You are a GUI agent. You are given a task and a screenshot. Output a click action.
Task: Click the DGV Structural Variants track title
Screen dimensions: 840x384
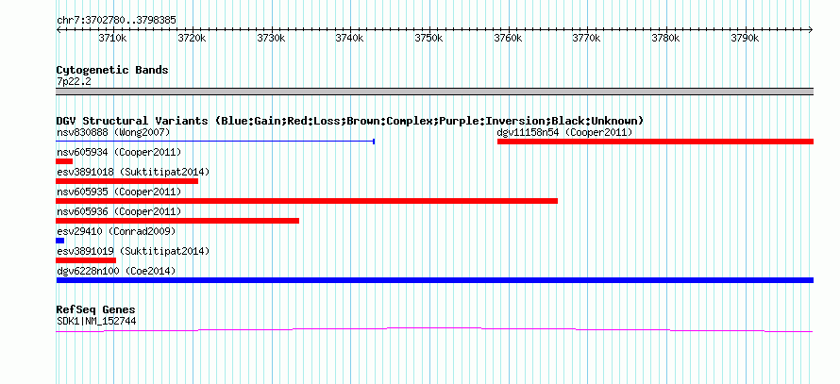click(350, 121)
